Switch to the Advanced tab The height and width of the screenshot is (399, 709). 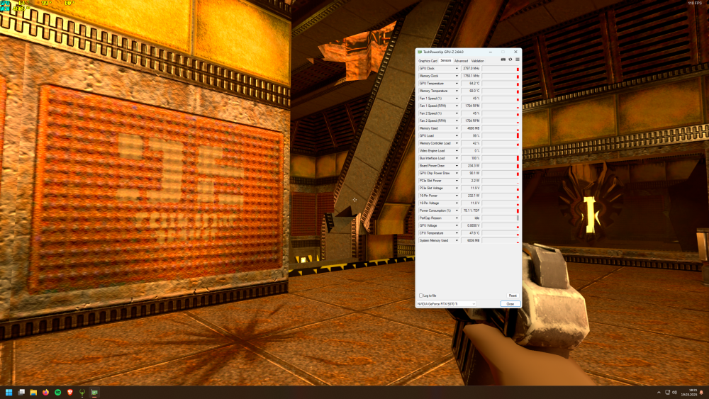point(462,61)
